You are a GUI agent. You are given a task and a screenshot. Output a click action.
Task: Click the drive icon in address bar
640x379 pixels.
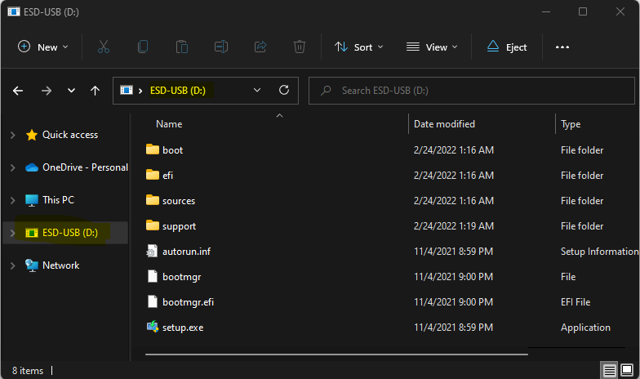127,90
